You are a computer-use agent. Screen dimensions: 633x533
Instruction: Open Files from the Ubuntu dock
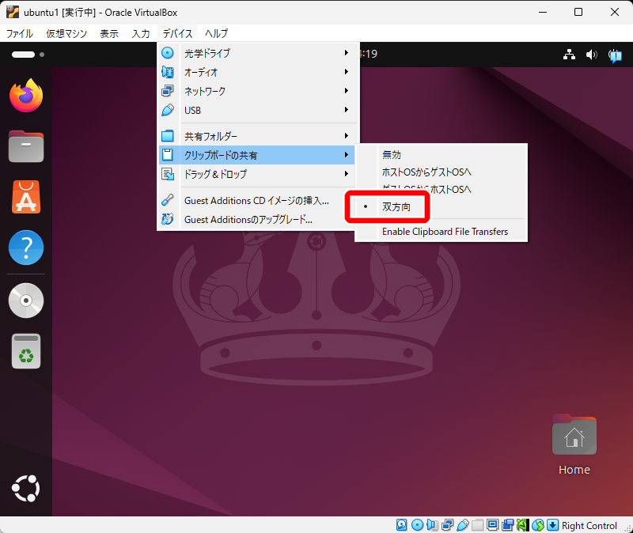tap(26, 146)
